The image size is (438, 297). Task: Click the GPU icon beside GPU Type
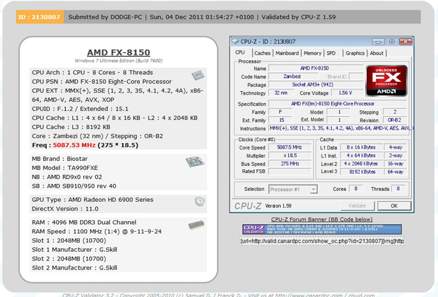199,201
